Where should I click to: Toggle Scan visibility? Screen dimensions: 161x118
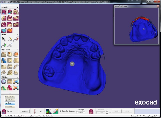(10, 103)
